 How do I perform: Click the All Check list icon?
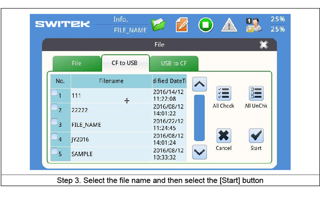[x=224, y=93]
